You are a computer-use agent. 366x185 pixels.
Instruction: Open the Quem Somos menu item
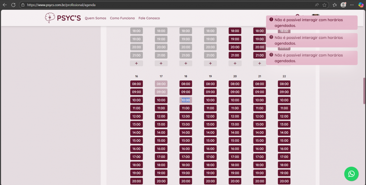point(95,18)
